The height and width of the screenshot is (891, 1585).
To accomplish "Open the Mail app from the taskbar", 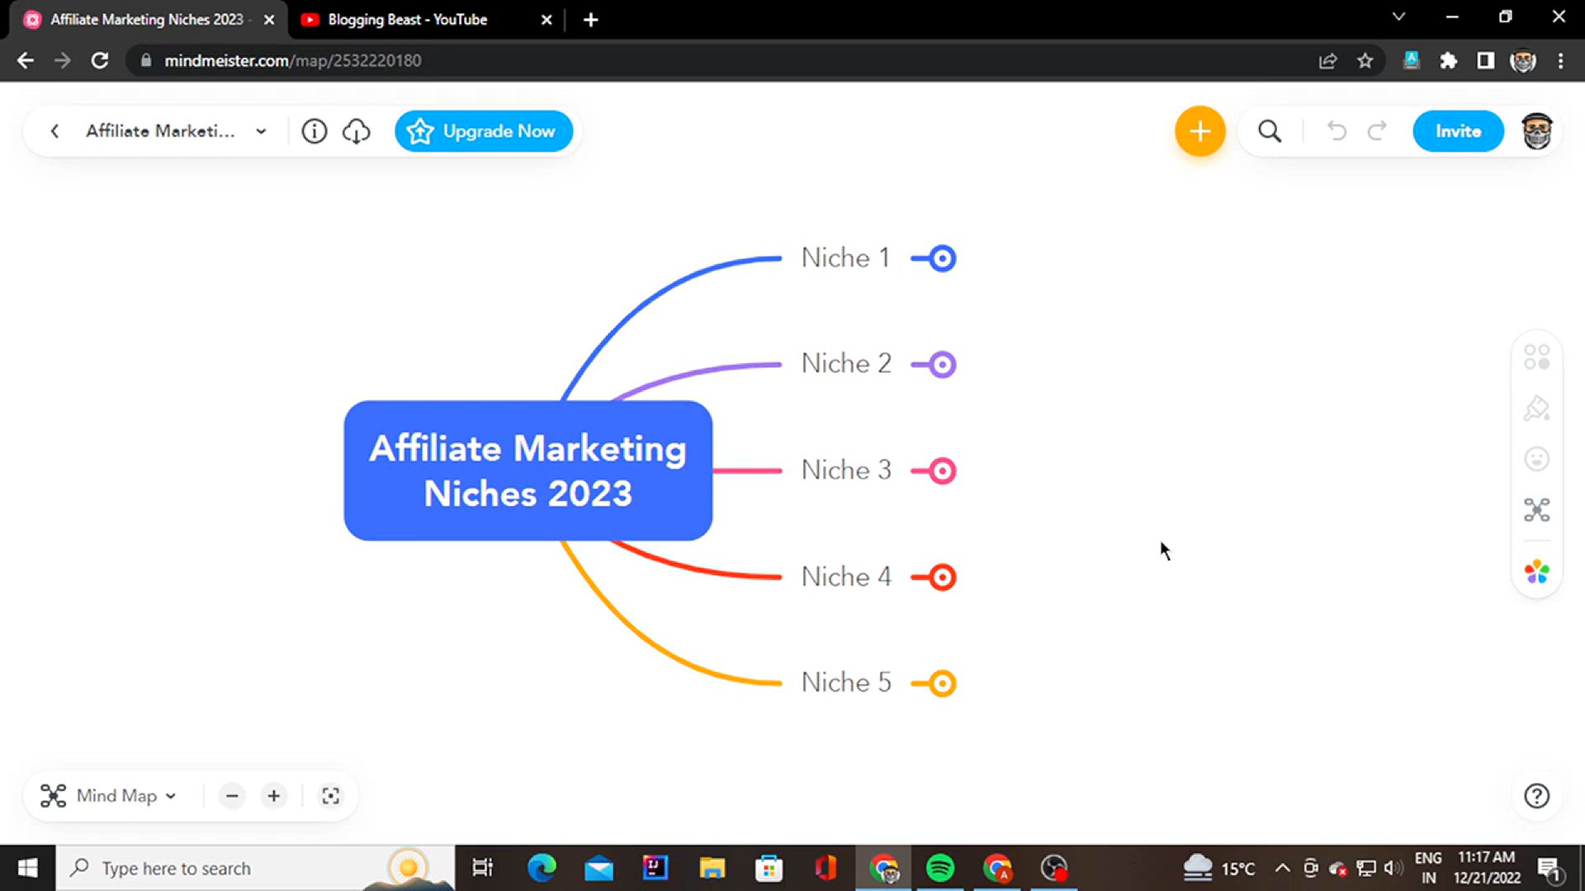I will pyautogui.click(x=599, y=868).
